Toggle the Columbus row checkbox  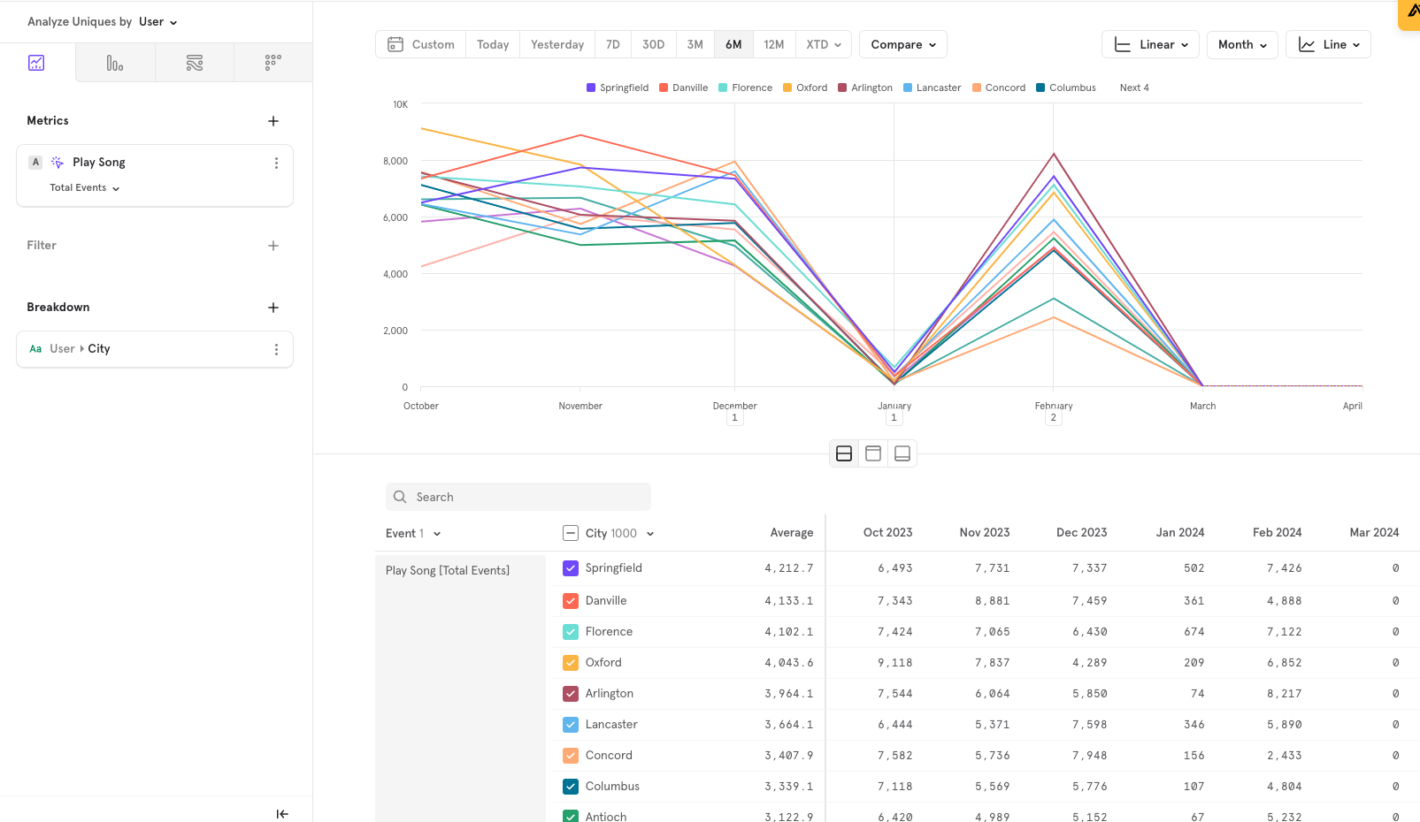tap(571, 787)
